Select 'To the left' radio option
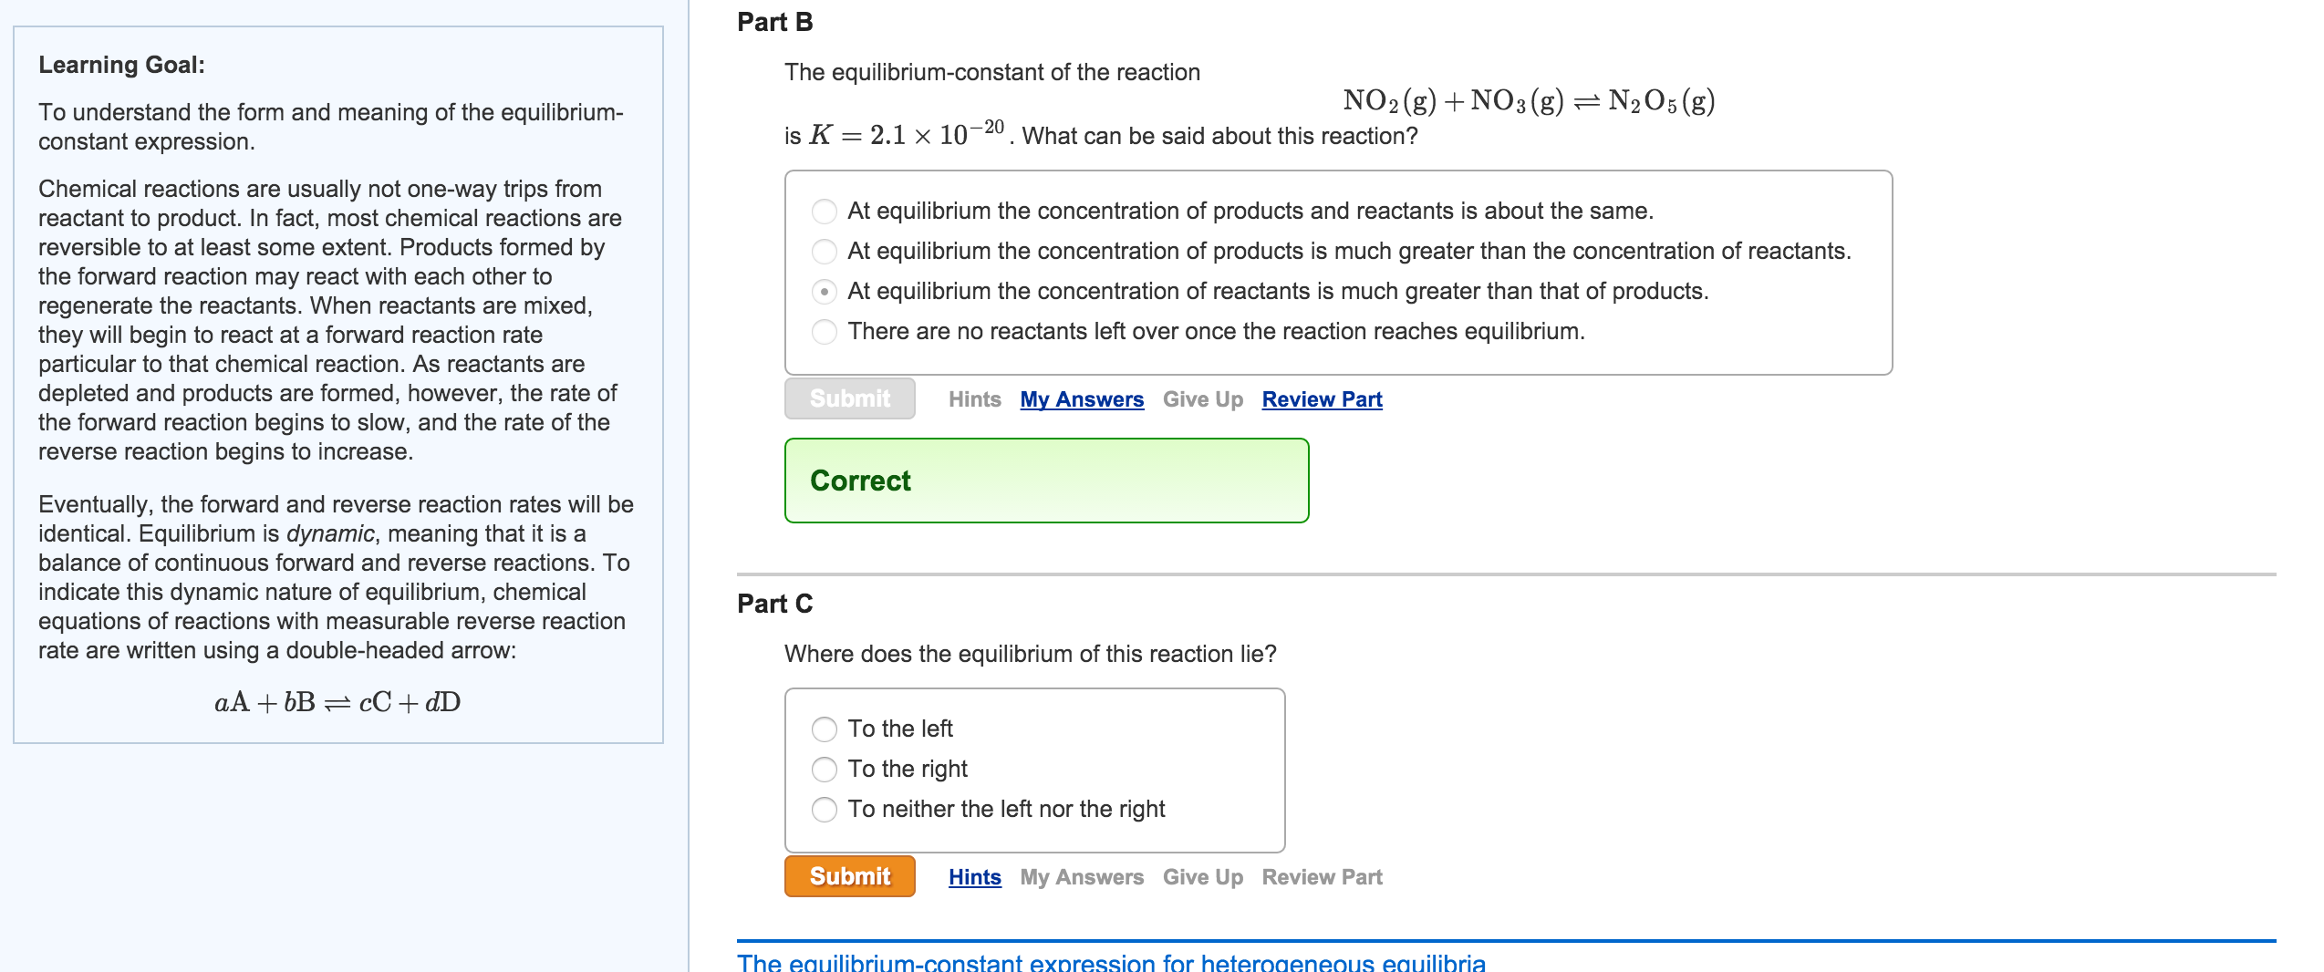 824,729
